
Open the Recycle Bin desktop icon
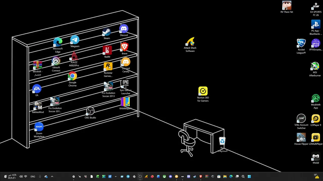pyautogui.click(x=222, y=145)
